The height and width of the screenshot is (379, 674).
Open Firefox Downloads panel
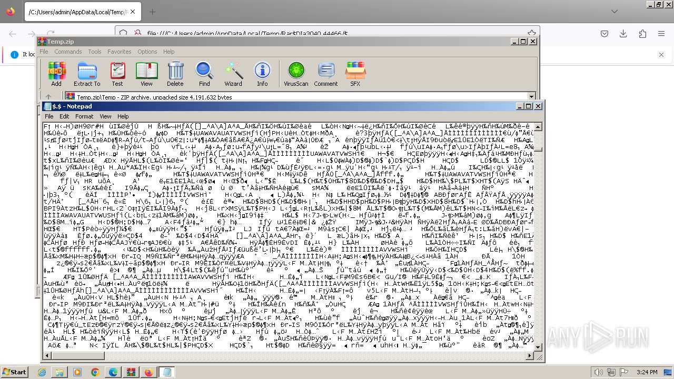point(623,34)
